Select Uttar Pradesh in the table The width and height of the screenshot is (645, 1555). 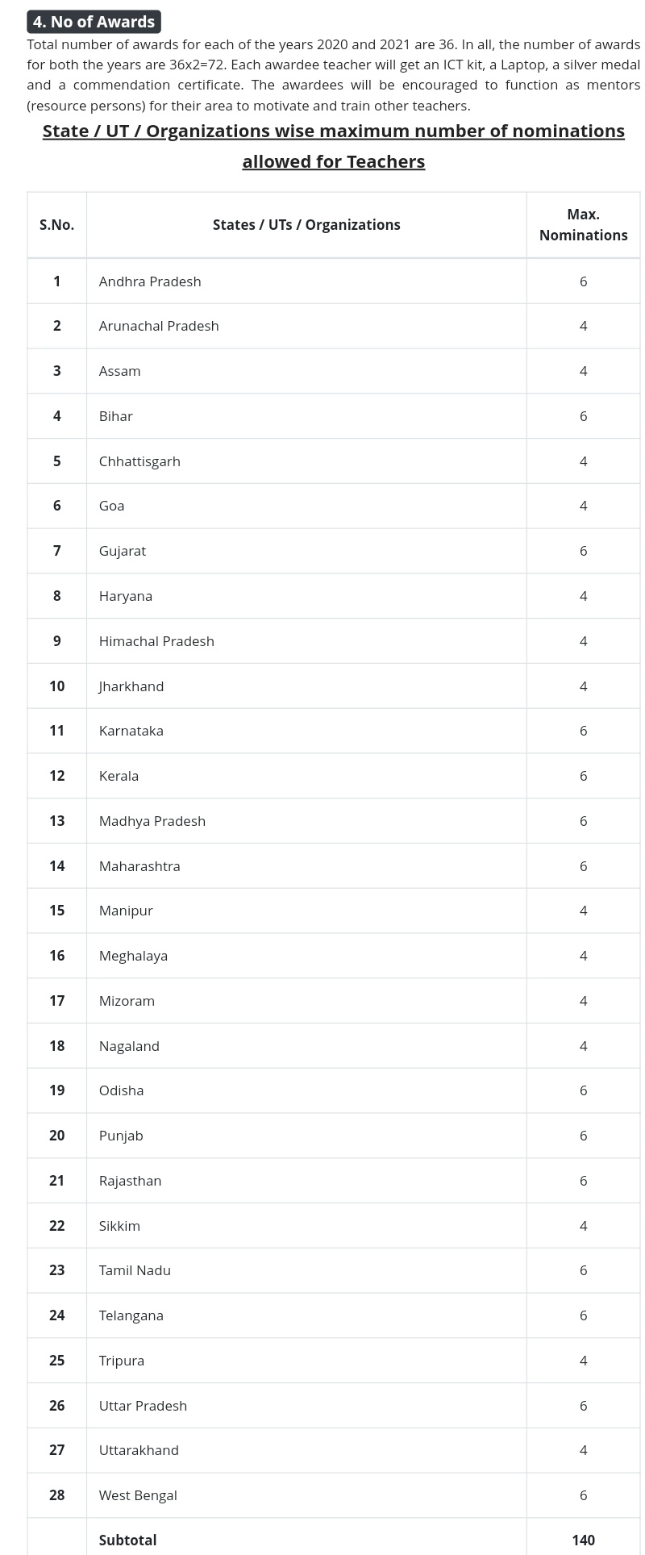[143, 1406]
